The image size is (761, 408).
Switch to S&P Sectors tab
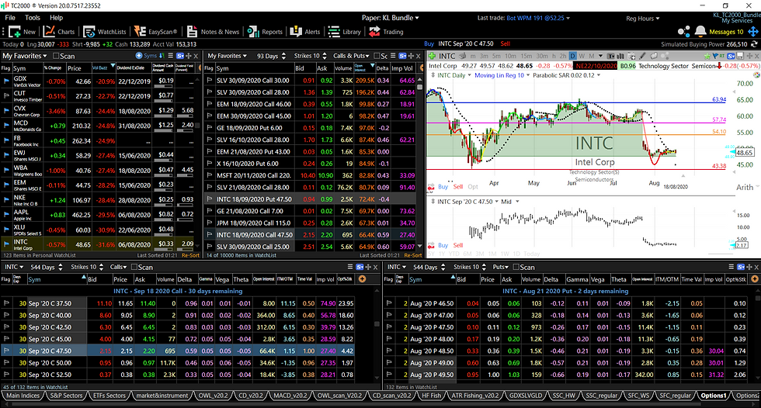click(67, 396)
